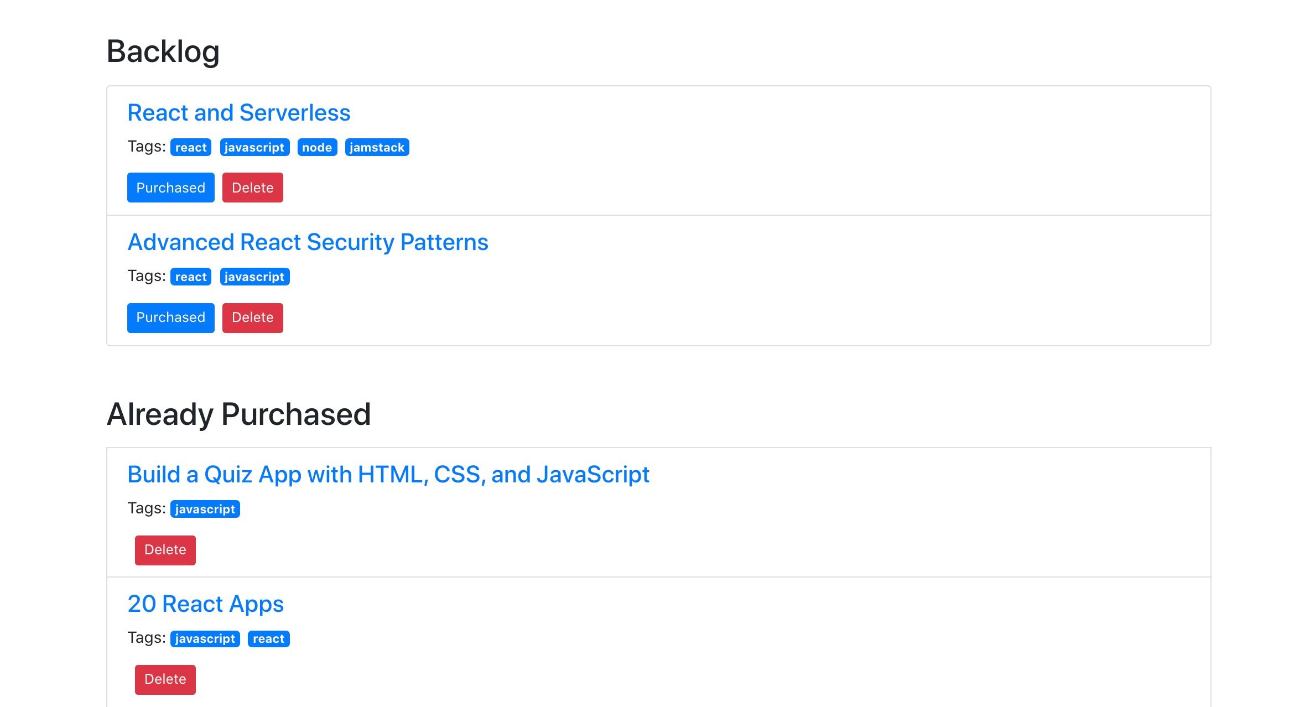The image size is (1310, 707).
Task: Open the React and Serverless course link
Action: 238,112
